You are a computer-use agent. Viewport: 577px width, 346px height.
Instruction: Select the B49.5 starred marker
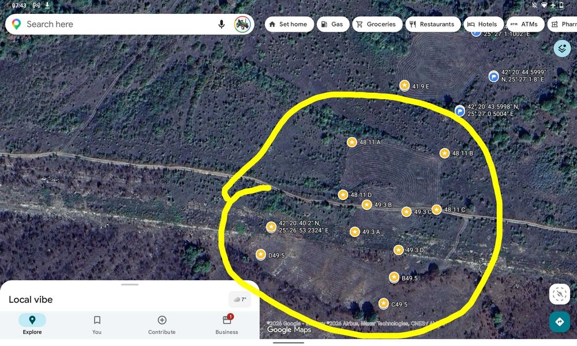pos(394,277)
